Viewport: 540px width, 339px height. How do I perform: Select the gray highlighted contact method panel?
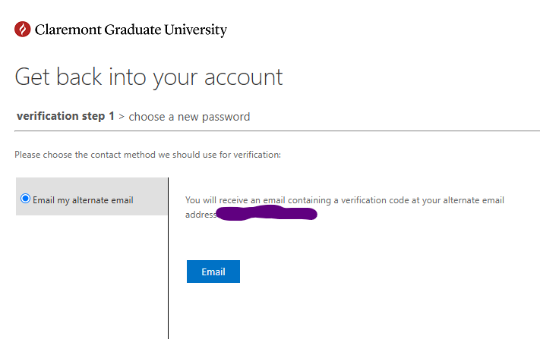point(92,196)
